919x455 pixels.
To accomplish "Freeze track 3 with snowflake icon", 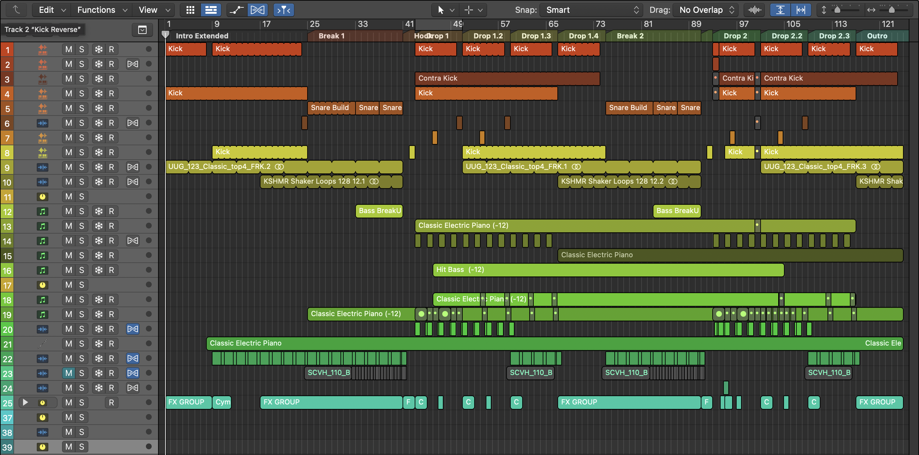I will click(x=99, y=78).
